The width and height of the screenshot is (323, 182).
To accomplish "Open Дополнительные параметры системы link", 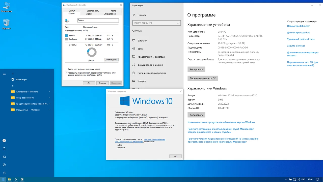I will pyautogui.click(x=303, y=54).
